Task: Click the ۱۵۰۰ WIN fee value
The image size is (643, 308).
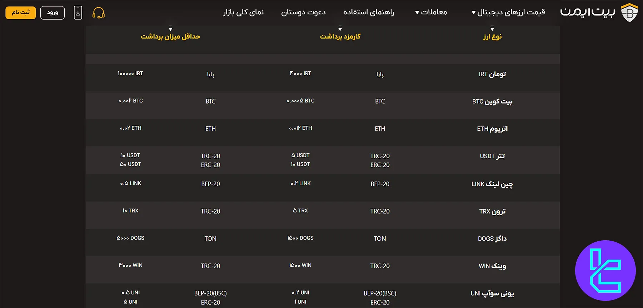Action: [x=300, y=266]
